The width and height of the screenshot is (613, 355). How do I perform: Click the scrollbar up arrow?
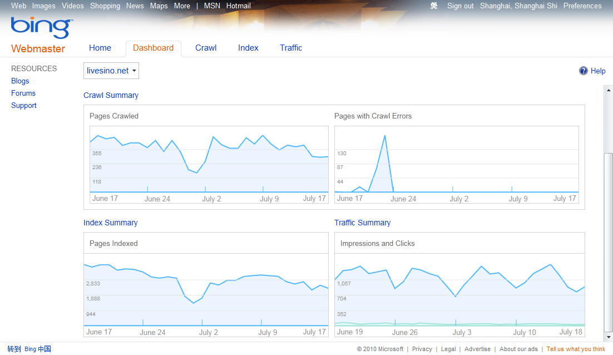pos(609,90)
